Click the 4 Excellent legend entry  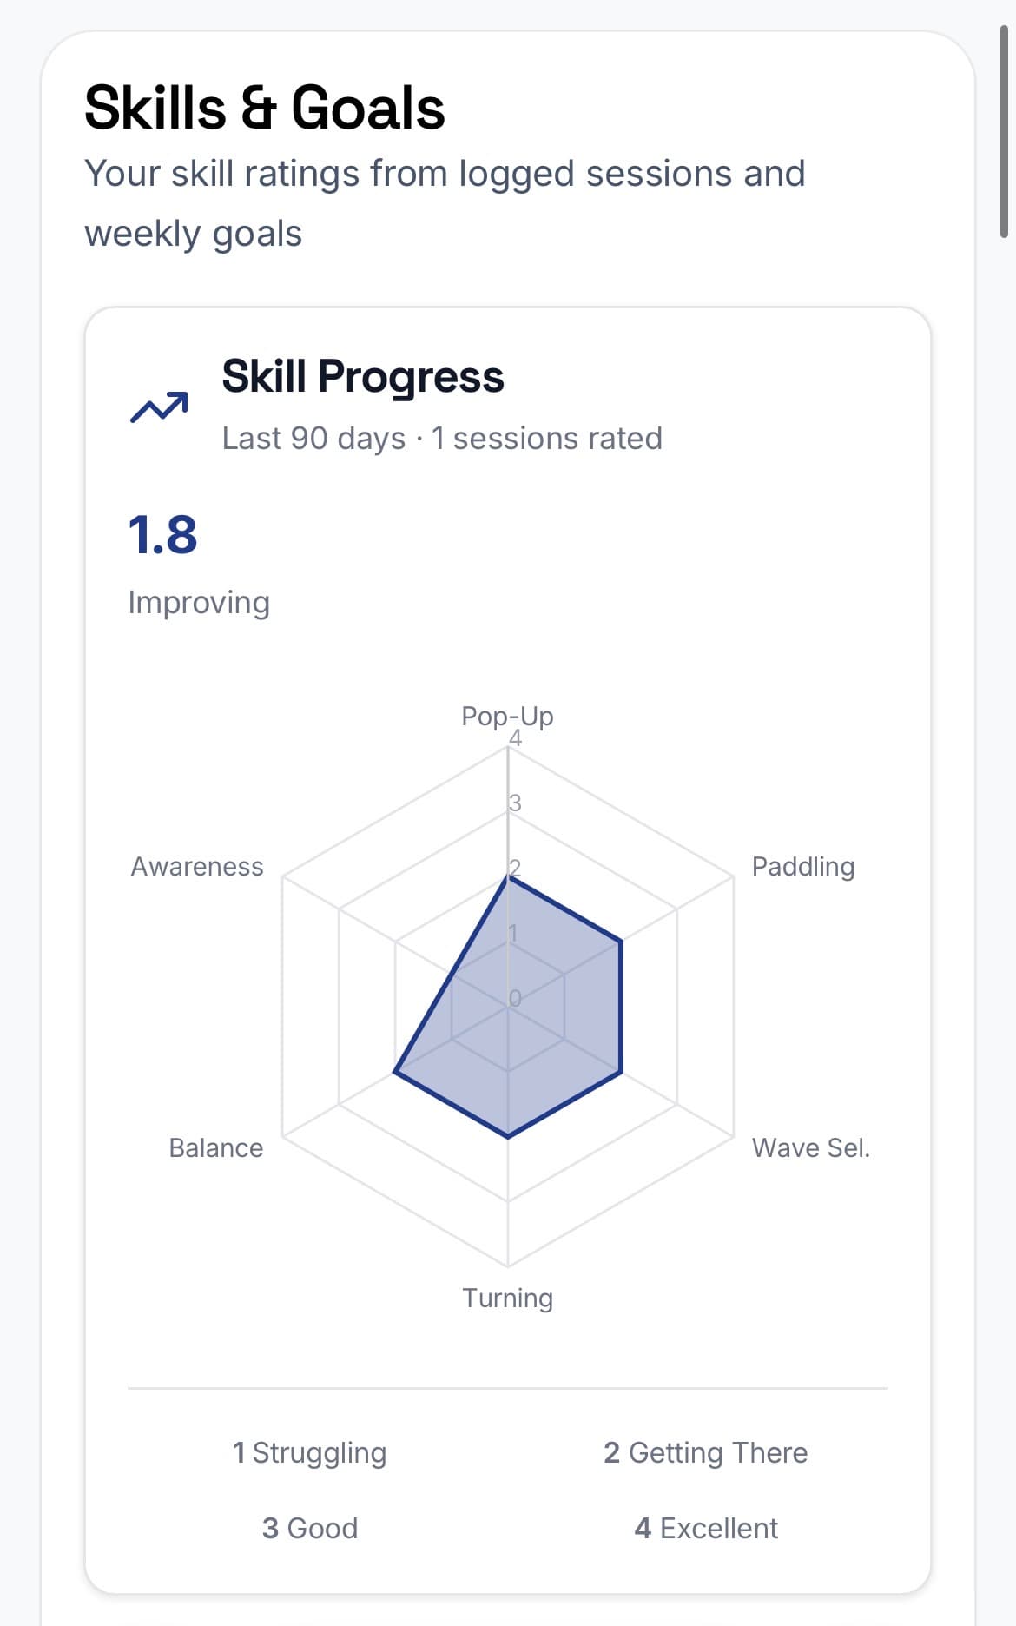pos(705,1529)
